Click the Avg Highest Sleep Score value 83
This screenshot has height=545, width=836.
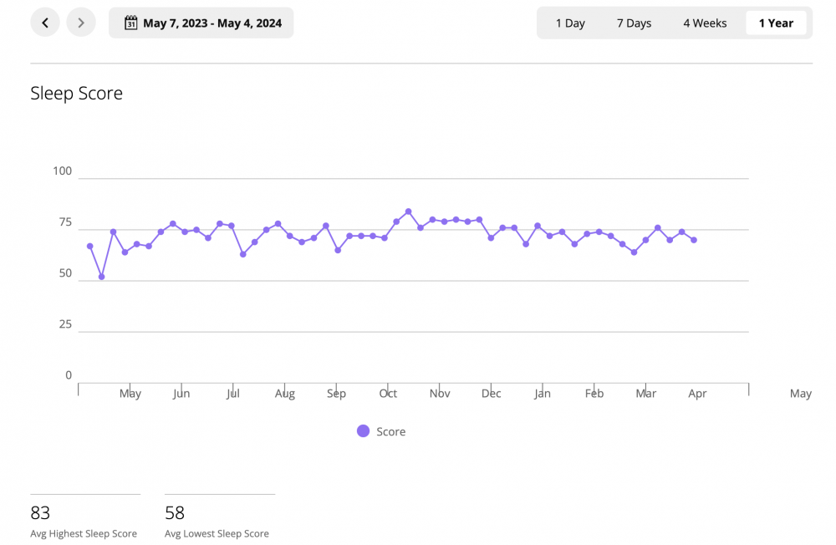tap(40, 512)
